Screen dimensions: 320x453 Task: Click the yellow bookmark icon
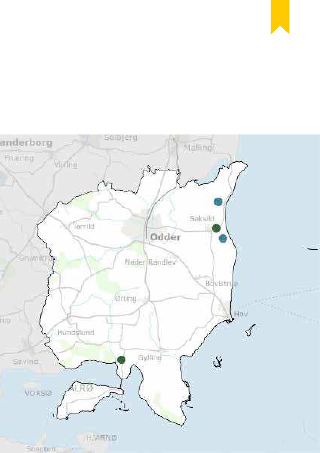pyautogui.click(x=280, y=16)
